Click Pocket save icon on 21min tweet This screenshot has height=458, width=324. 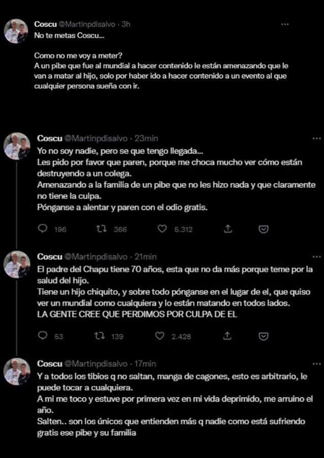tap(263, 336)
